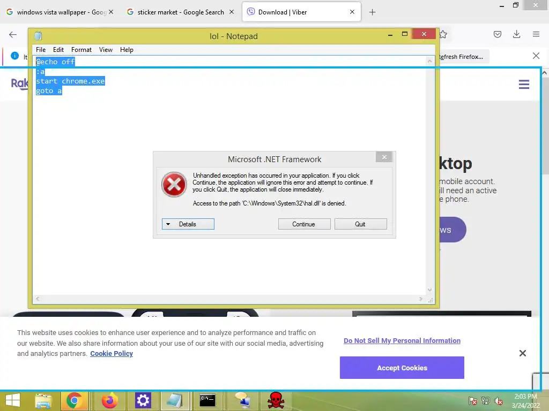Open the Firefox downloads arrow
The height and width of the screenshot is (411, 549).
click(516, 34)
